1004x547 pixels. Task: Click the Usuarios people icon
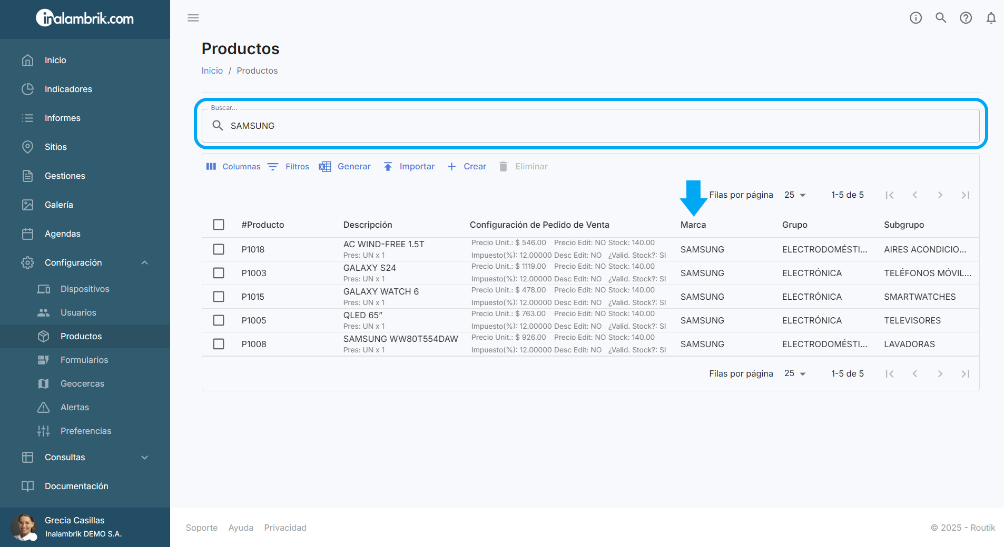[44, 312]
